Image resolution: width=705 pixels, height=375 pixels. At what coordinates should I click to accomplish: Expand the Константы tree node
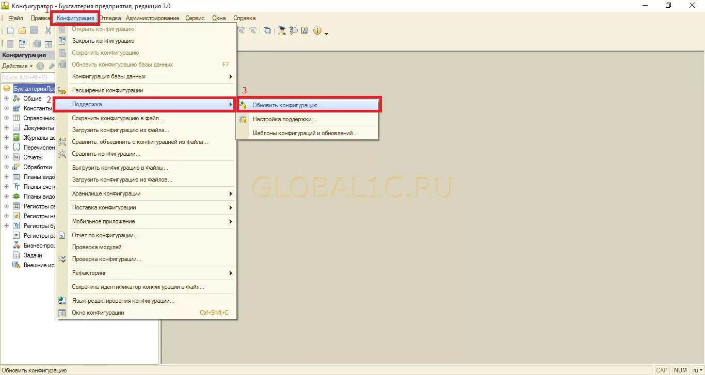(6, 108)
